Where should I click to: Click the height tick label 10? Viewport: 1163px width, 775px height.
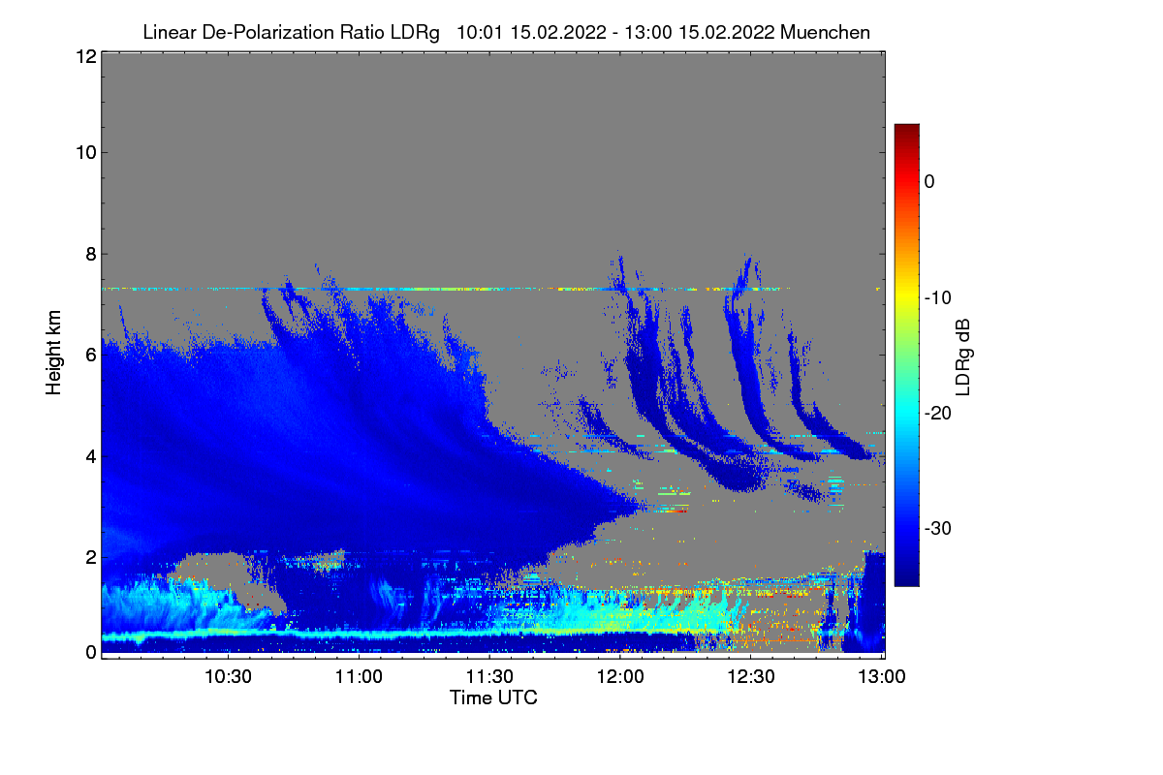point(85,152)
